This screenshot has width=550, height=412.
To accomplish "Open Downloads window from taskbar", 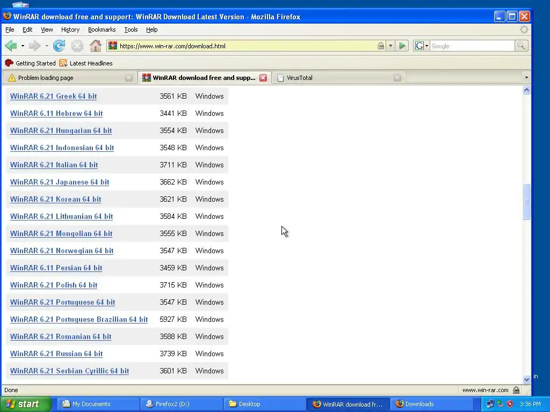I will point(431,404).
